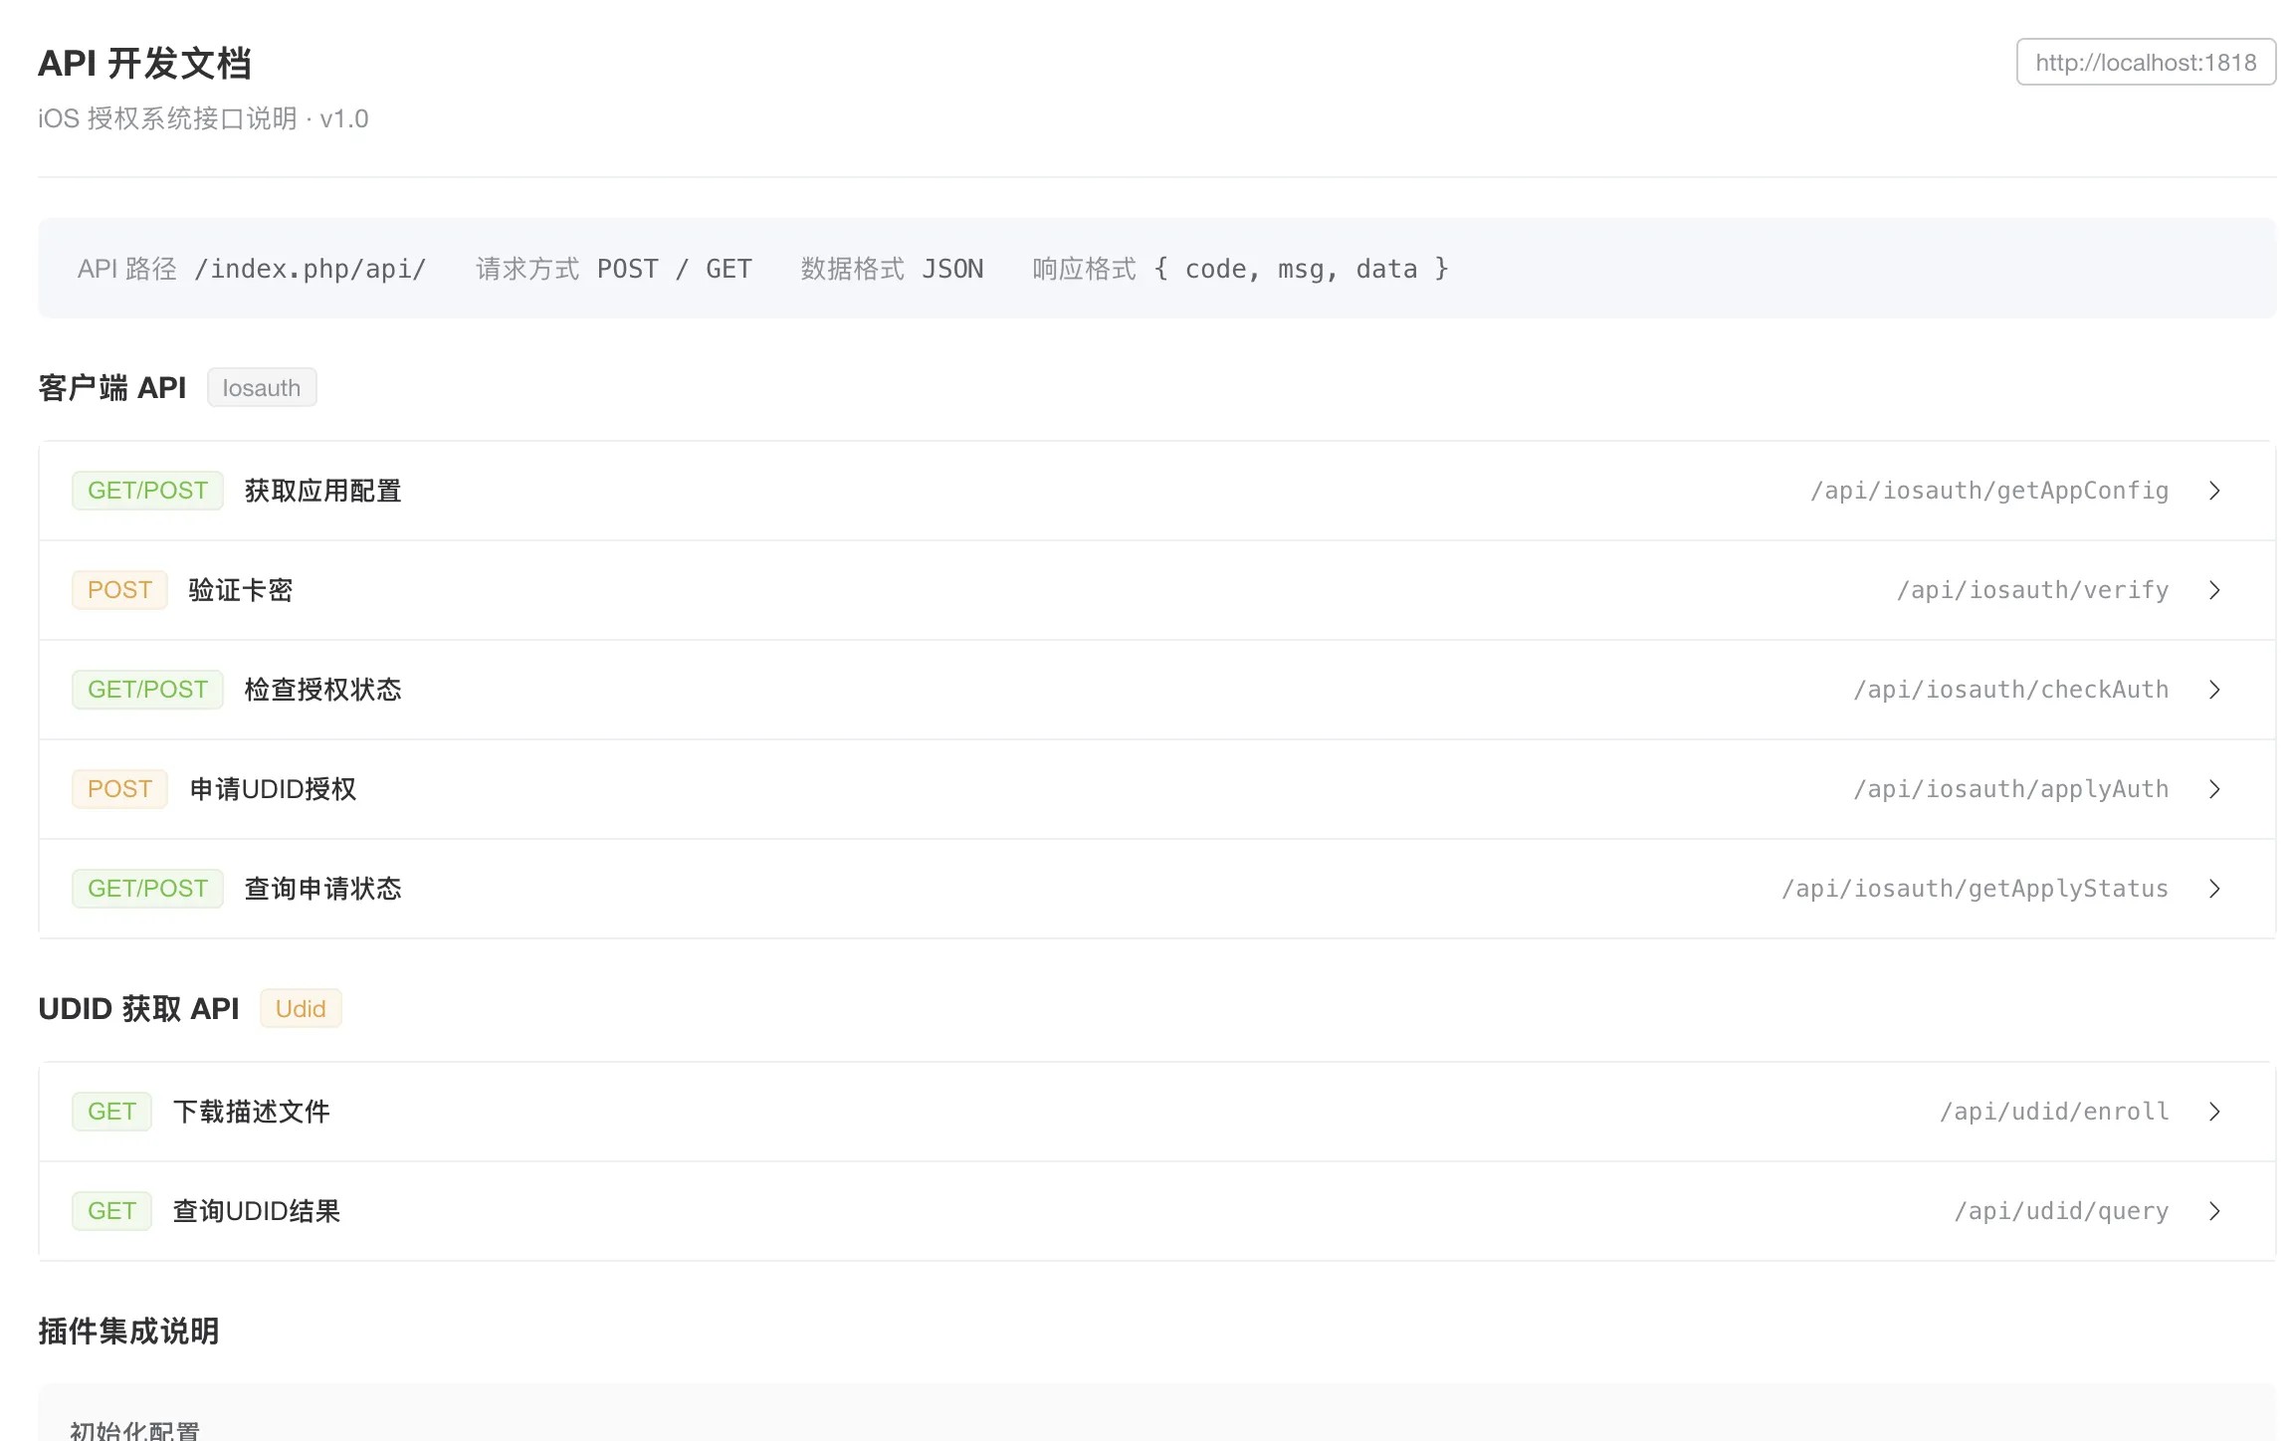The image size is (2291, 1441).
Task: Open the 申请UDID授权 endpoint entry
Action: [273, 789]
